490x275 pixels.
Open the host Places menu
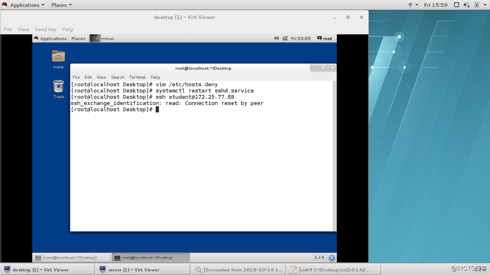(61, 5)
